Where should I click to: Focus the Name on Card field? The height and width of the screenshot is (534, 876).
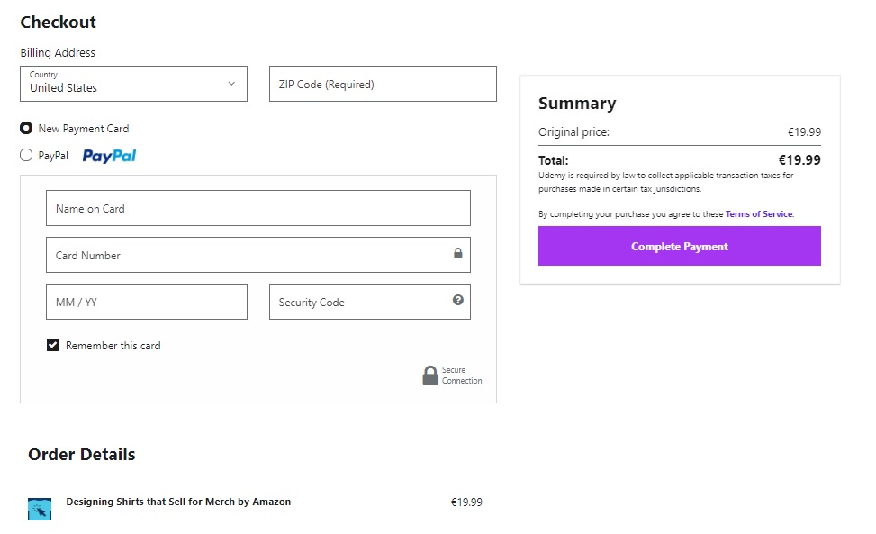tap(257, 208)
